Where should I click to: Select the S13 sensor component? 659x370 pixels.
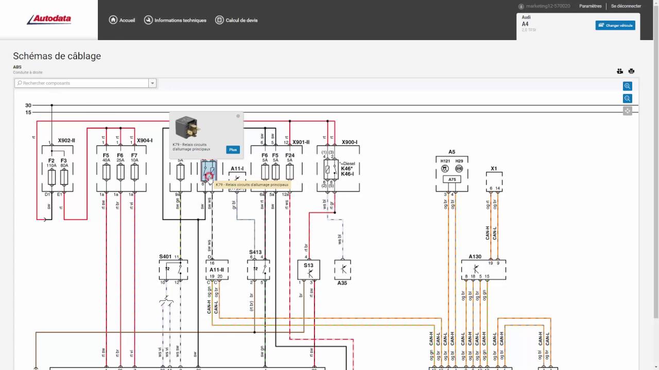coord(308,269)
